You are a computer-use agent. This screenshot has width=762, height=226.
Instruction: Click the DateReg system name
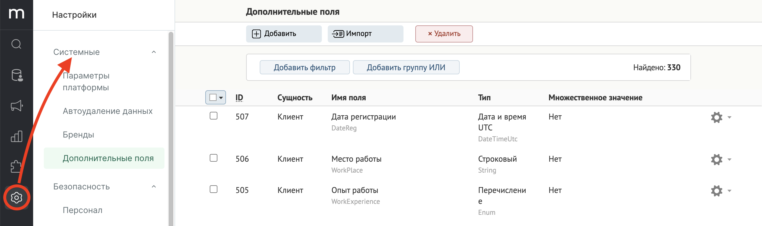pos(344,128)
